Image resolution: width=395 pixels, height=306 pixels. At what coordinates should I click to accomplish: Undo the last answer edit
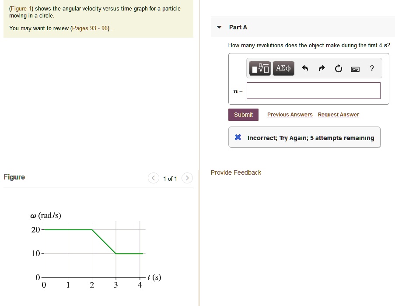click(x=305, y=68)
